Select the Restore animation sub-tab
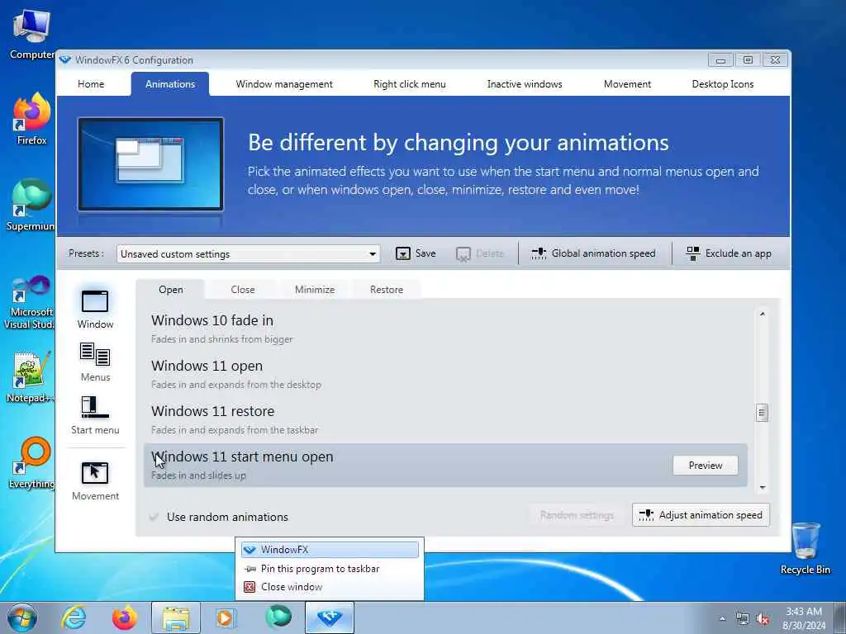 pos(387,290)
